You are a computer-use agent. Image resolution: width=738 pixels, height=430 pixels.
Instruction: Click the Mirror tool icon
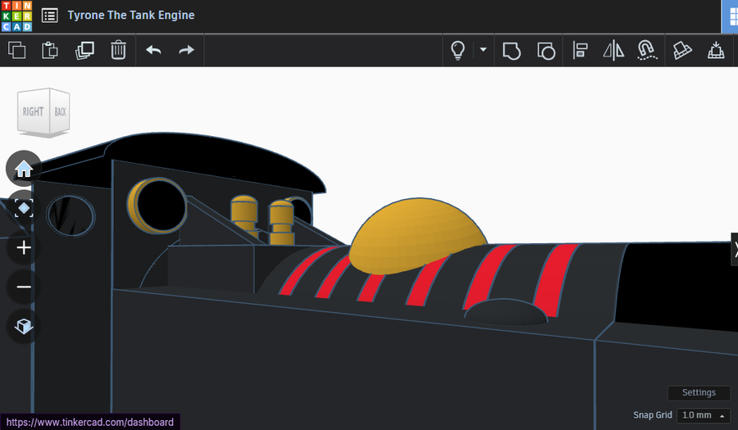[x=613, y=50]
